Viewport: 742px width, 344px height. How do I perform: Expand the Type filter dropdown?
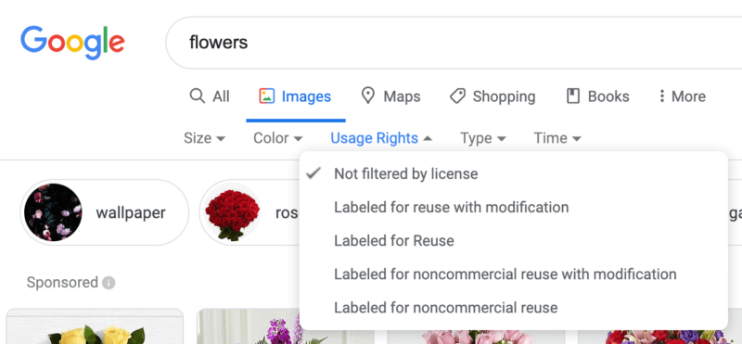483,138
